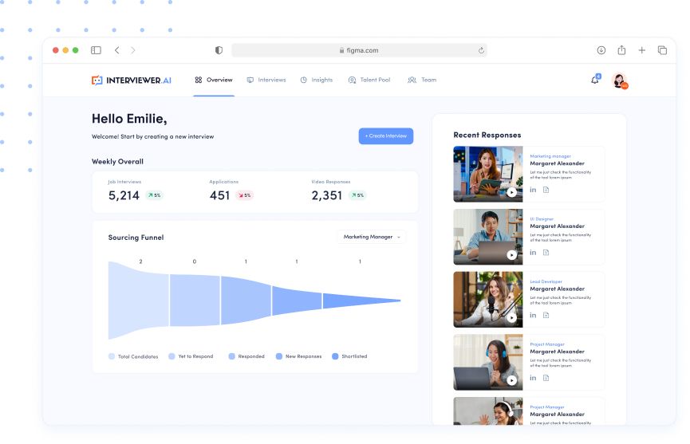
Task: Toggle the browser sidebar panel
Action: pos(96,50)
